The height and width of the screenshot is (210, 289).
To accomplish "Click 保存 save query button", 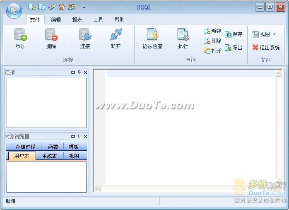I will [234, 34].
